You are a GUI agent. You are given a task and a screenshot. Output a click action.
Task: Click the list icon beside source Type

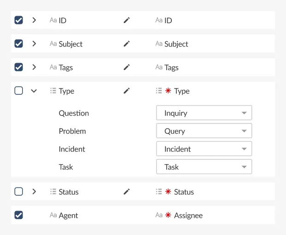53,91
